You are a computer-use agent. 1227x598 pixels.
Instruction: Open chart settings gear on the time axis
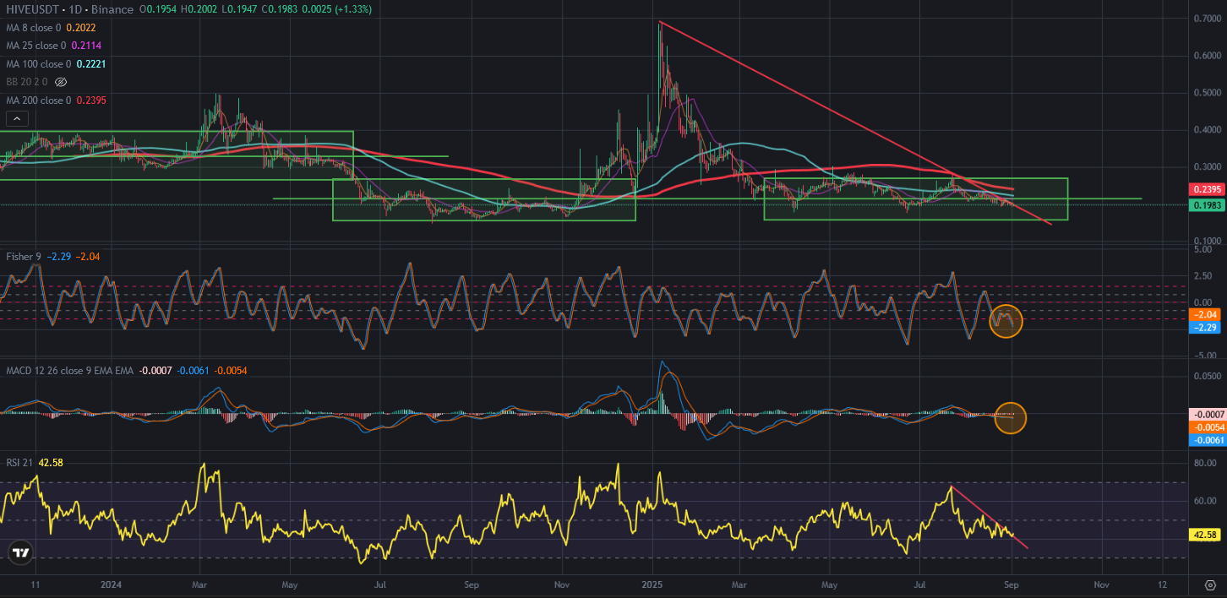[1211, 584]
